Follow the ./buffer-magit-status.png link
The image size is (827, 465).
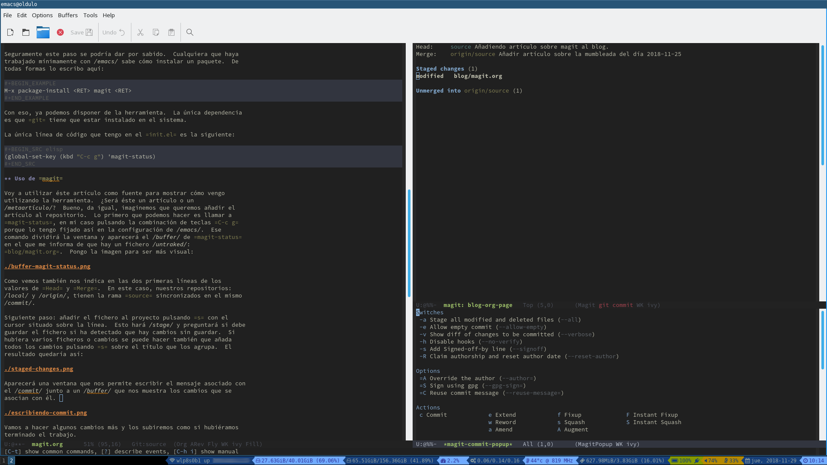tap(47, 267)
